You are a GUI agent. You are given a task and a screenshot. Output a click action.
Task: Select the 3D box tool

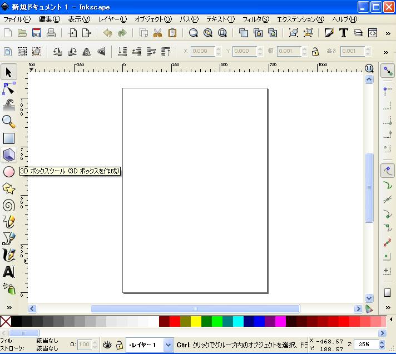tap(9, 155)
